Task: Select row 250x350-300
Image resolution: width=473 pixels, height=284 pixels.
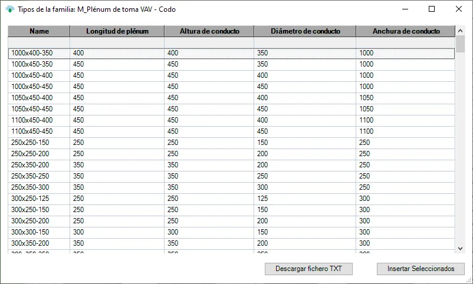Action: (231, 187)
